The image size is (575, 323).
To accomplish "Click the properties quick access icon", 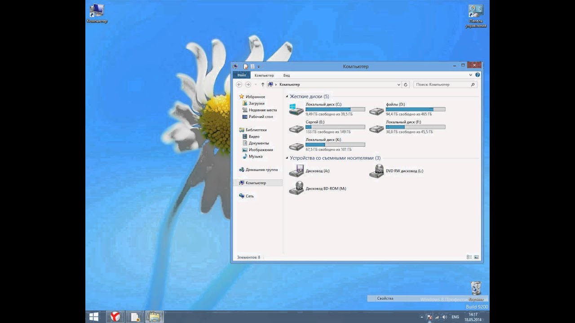I will coord(246,66).
